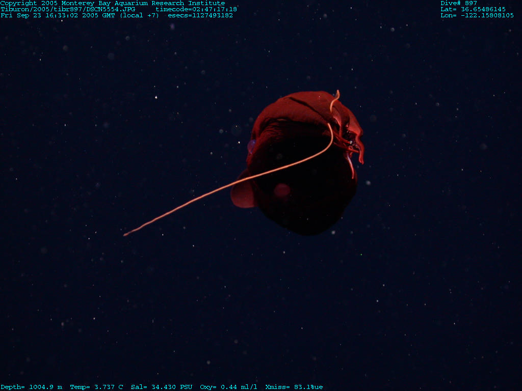The width and height of the screenshot is (522, 391).
Task: Click the Dive# 897 label
Action: [x=459, y=4]
